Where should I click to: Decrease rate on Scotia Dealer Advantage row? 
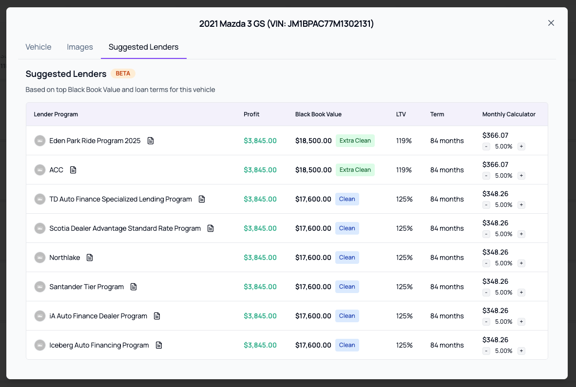point(486,234)
